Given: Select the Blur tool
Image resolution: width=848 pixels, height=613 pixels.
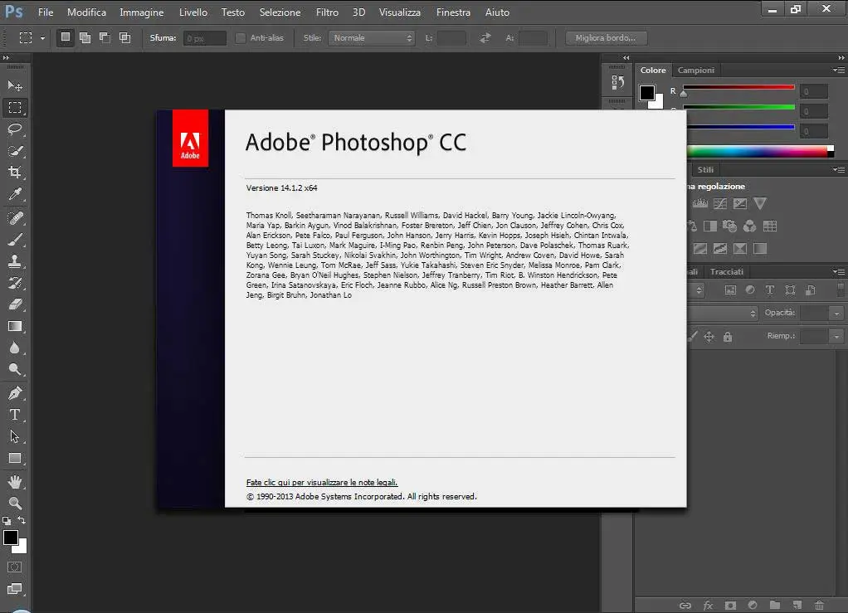Looking at the screenshot, I should [x=15, y=348].
